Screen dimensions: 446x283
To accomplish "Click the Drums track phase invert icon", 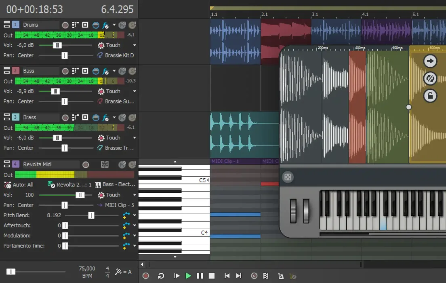I will pos(96,25).
